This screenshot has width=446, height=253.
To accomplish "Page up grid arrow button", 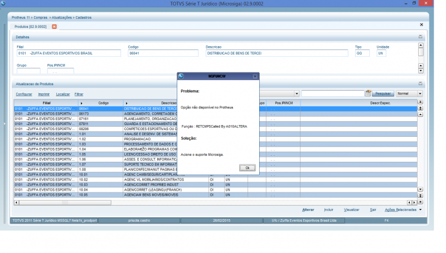I will tap(420, 108).
